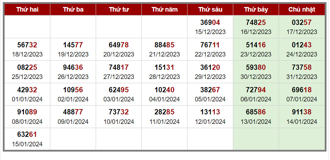Select result 42932 dated 01/01/2024
Image resolution: width=330 pixels, height=160 pixels.
click(x=27, y=90)
